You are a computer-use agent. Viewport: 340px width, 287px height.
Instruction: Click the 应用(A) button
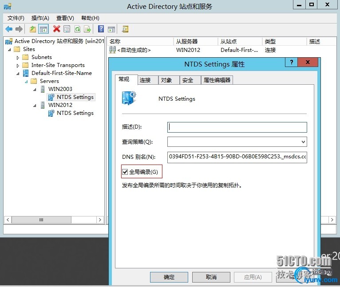pyautogui.click(x=253, y=277)
